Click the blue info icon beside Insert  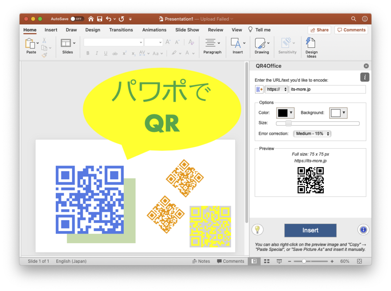point(363,230)
